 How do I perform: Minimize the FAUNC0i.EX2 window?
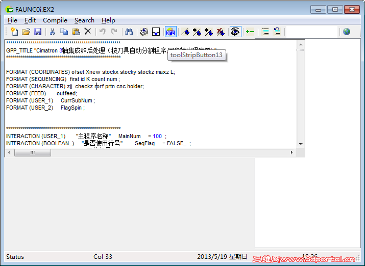[318, 10]
